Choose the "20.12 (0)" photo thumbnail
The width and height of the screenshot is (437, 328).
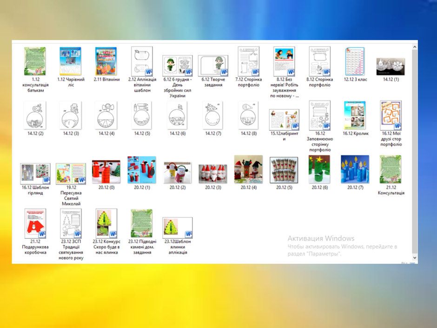106,172
